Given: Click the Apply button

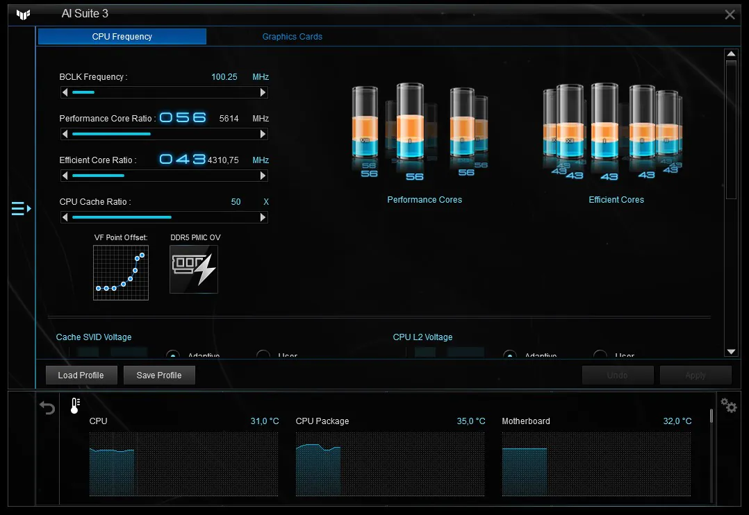Looking at the screenshot, I should click(695, 375).
